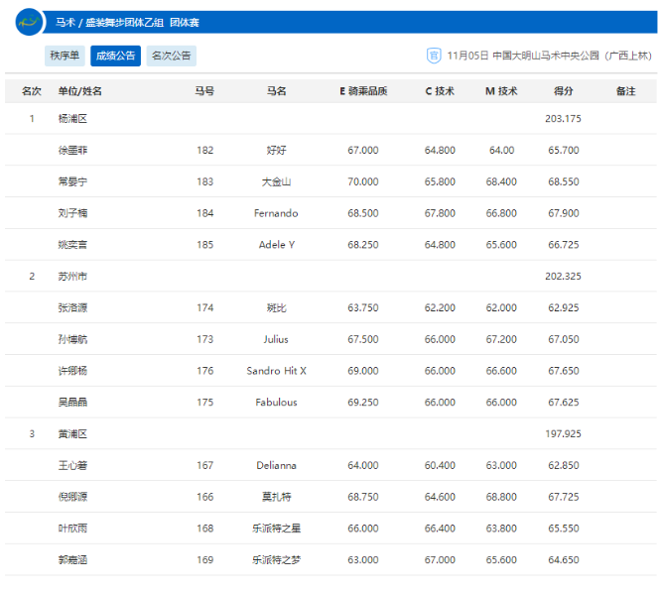661x591 pixels.
Task: Select the 黄浦区 team row
Action: pyautogui.click(x=72, y=434)
